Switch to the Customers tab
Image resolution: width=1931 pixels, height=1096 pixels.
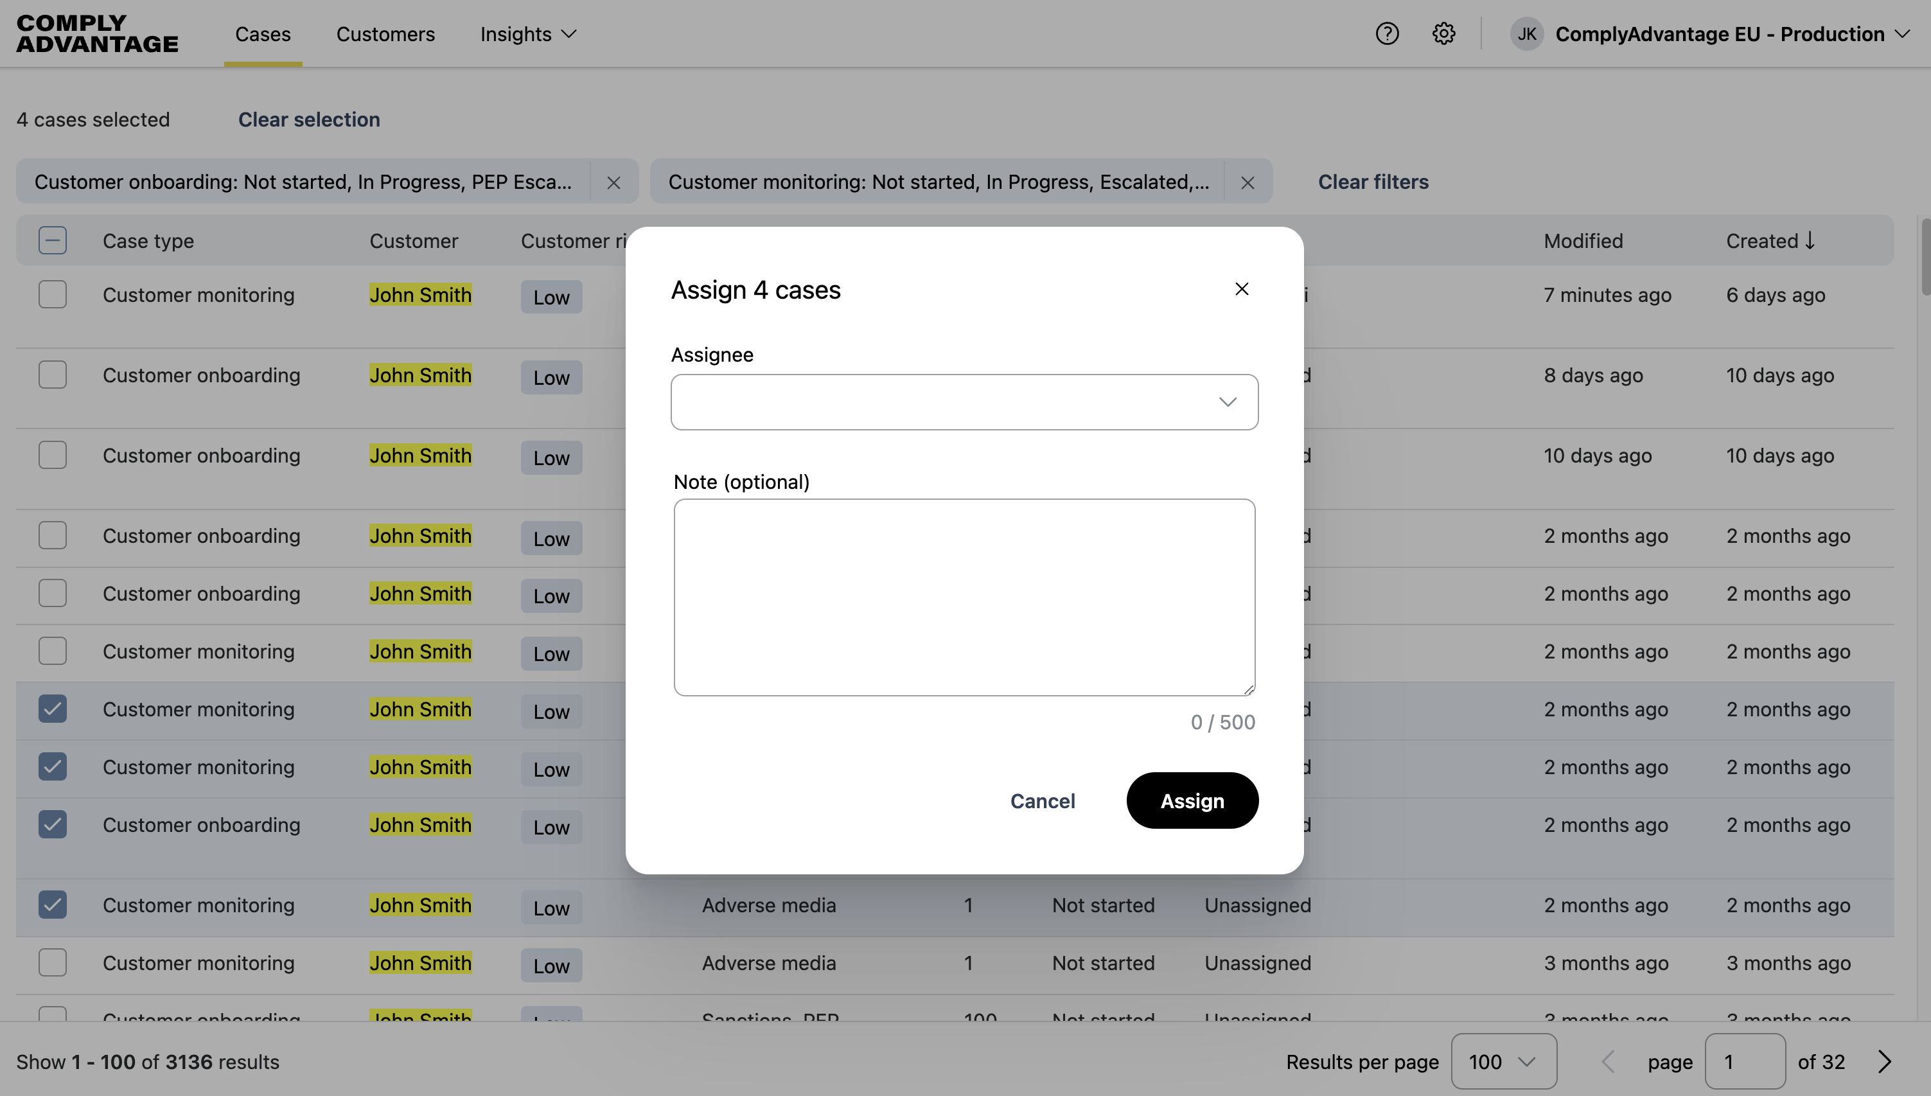tap(385, 34)
